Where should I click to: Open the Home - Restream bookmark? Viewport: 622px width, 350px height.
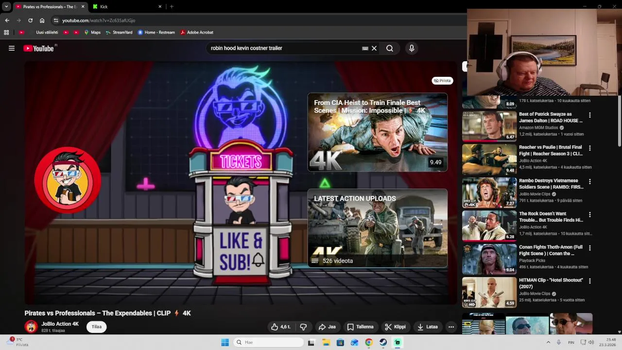pos(156,33)
